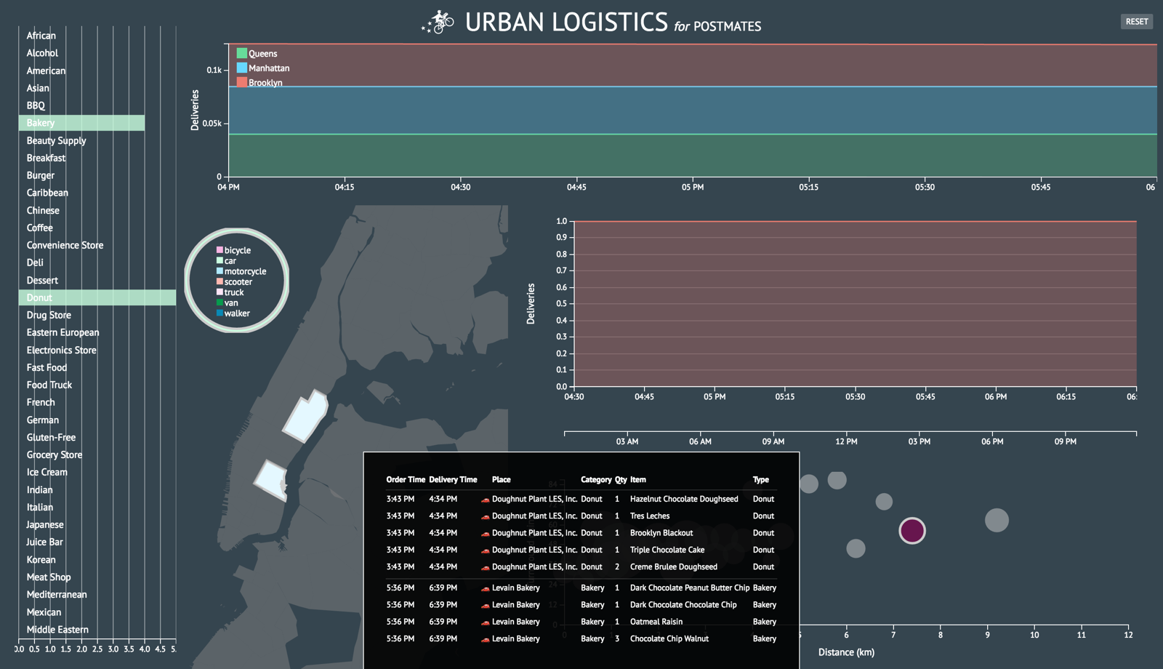
Task: Click the car icon in Chocolate Chip Walnut row
Action: click(x=485, y=639)
